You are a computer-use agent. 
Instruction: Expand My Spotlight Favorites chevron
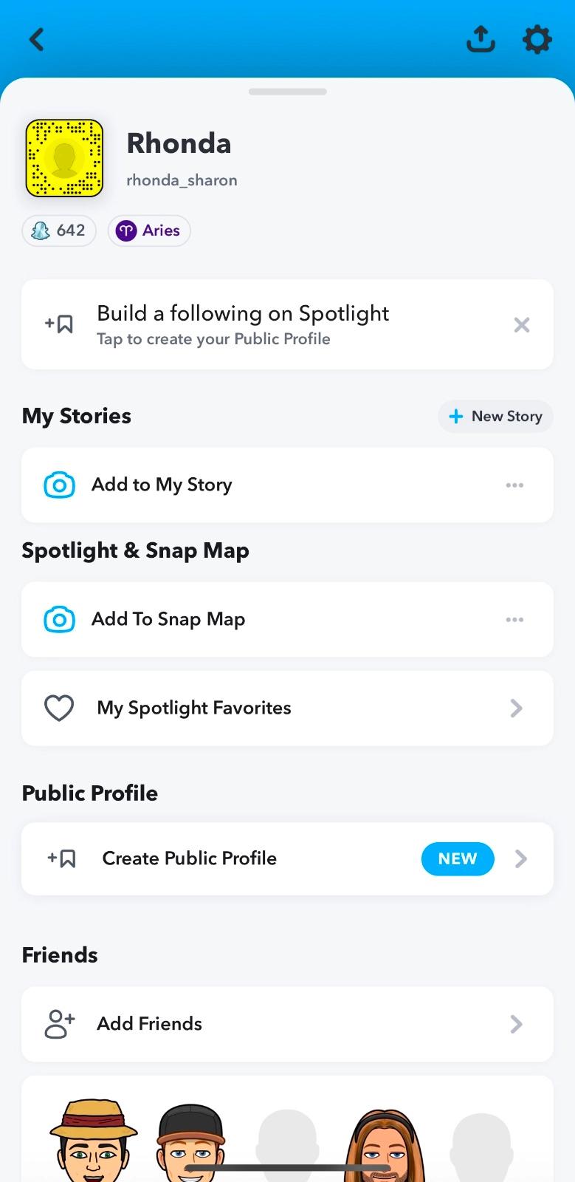coord(516,708)
